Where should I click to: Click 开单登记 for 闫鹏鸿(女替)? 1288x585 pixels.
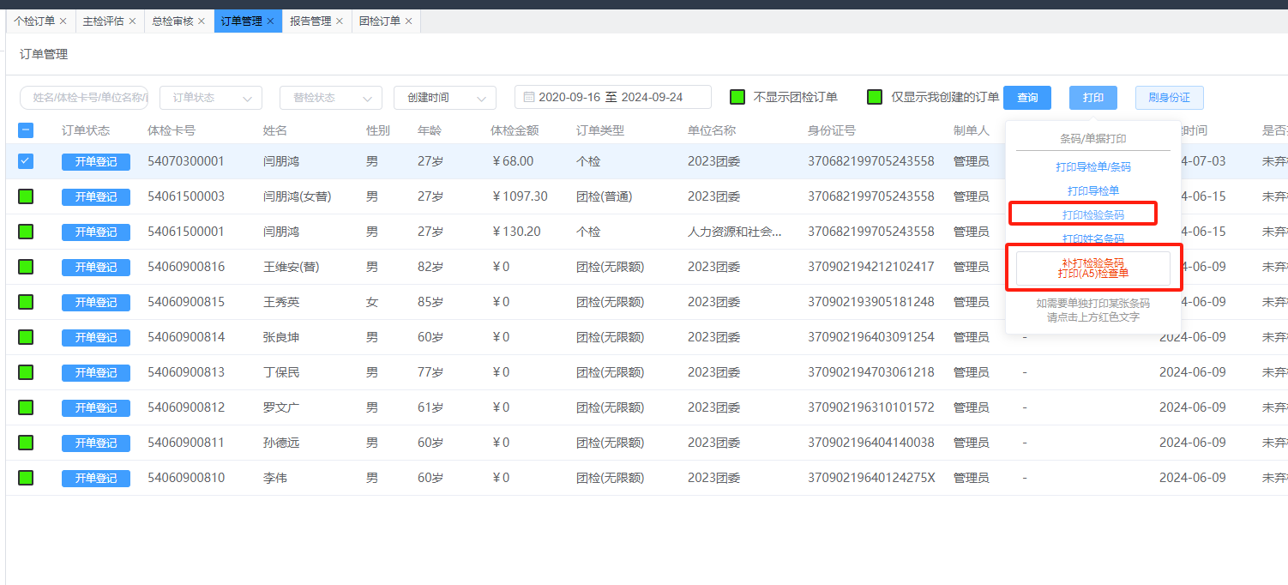pyautogui.click(x=96, y=196)
